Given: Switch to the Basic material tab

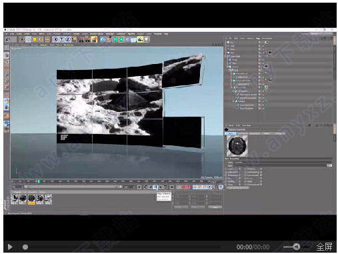Looking at the screenshot, I should (231, 133).
